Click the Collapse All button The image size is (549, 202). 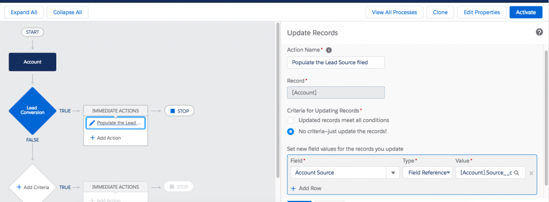coord(68,12)
